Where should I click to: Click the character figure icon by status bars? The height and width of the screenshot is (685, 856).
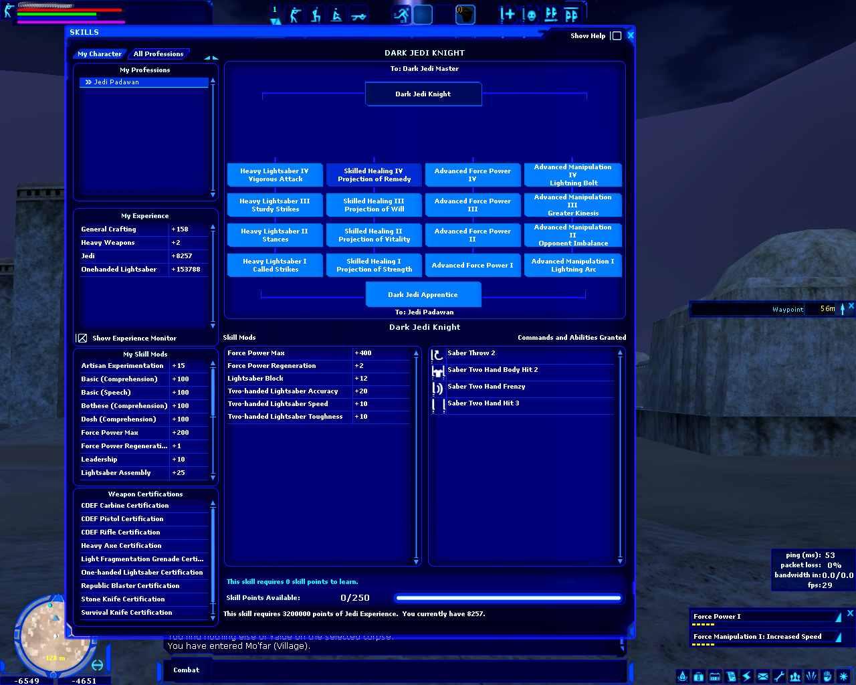[8, 11]
